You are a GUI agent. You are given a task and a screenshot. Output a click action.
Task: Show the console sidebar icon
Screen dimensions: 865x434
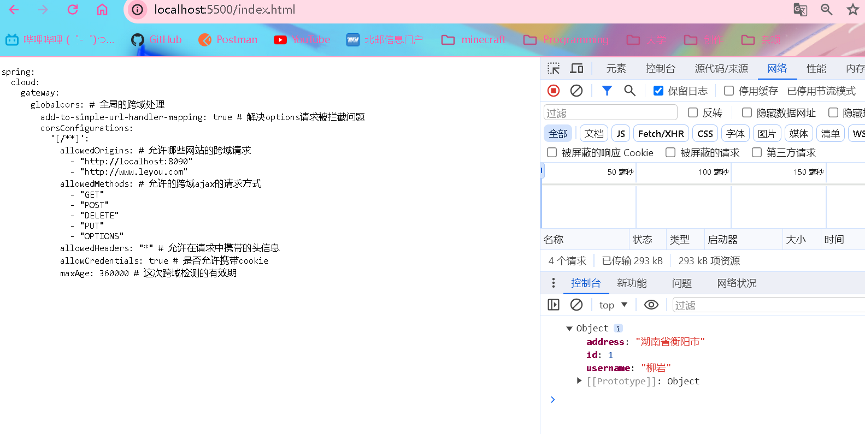(x=554, y=305)
